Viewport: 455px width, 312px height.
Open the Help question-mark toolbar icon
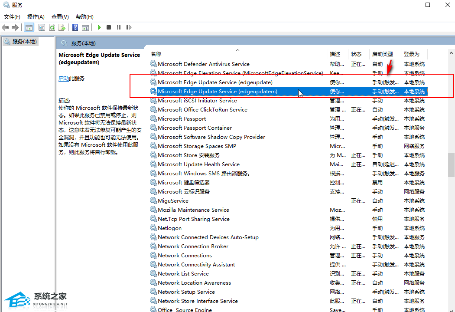75,27
